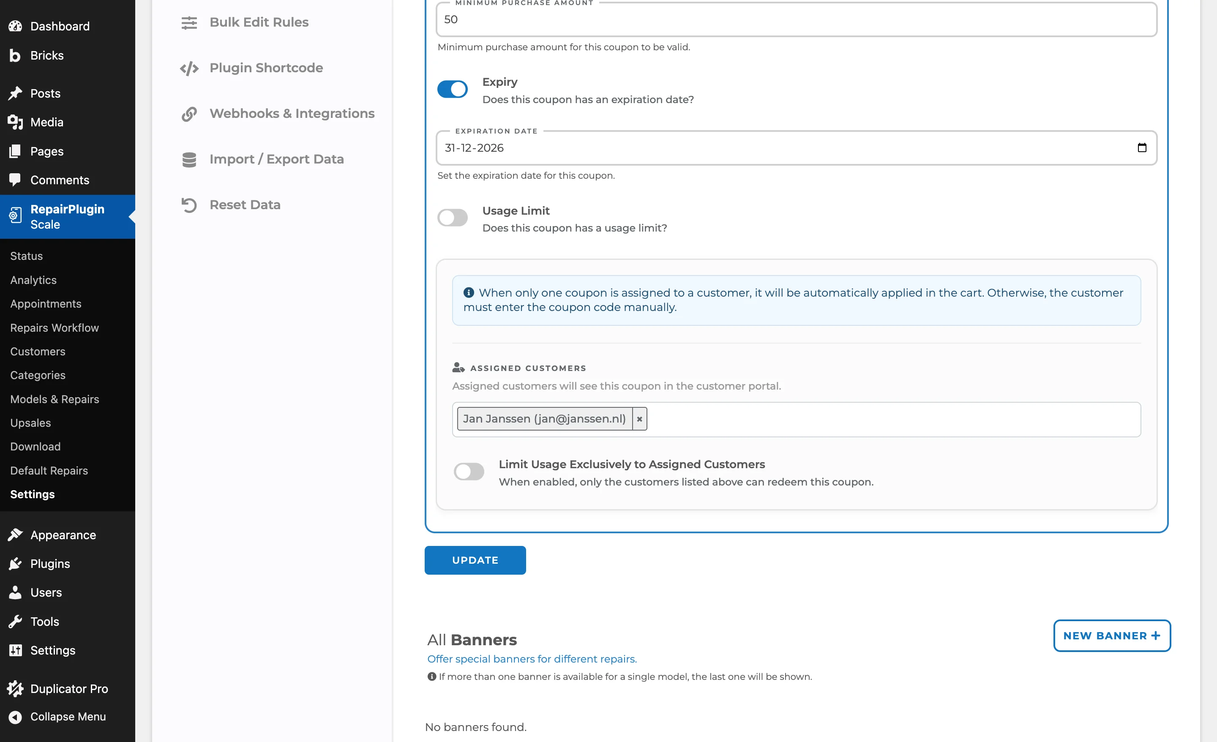Toggle Limit Usage Exclusively to Assigned Customers

coord(469,471)
